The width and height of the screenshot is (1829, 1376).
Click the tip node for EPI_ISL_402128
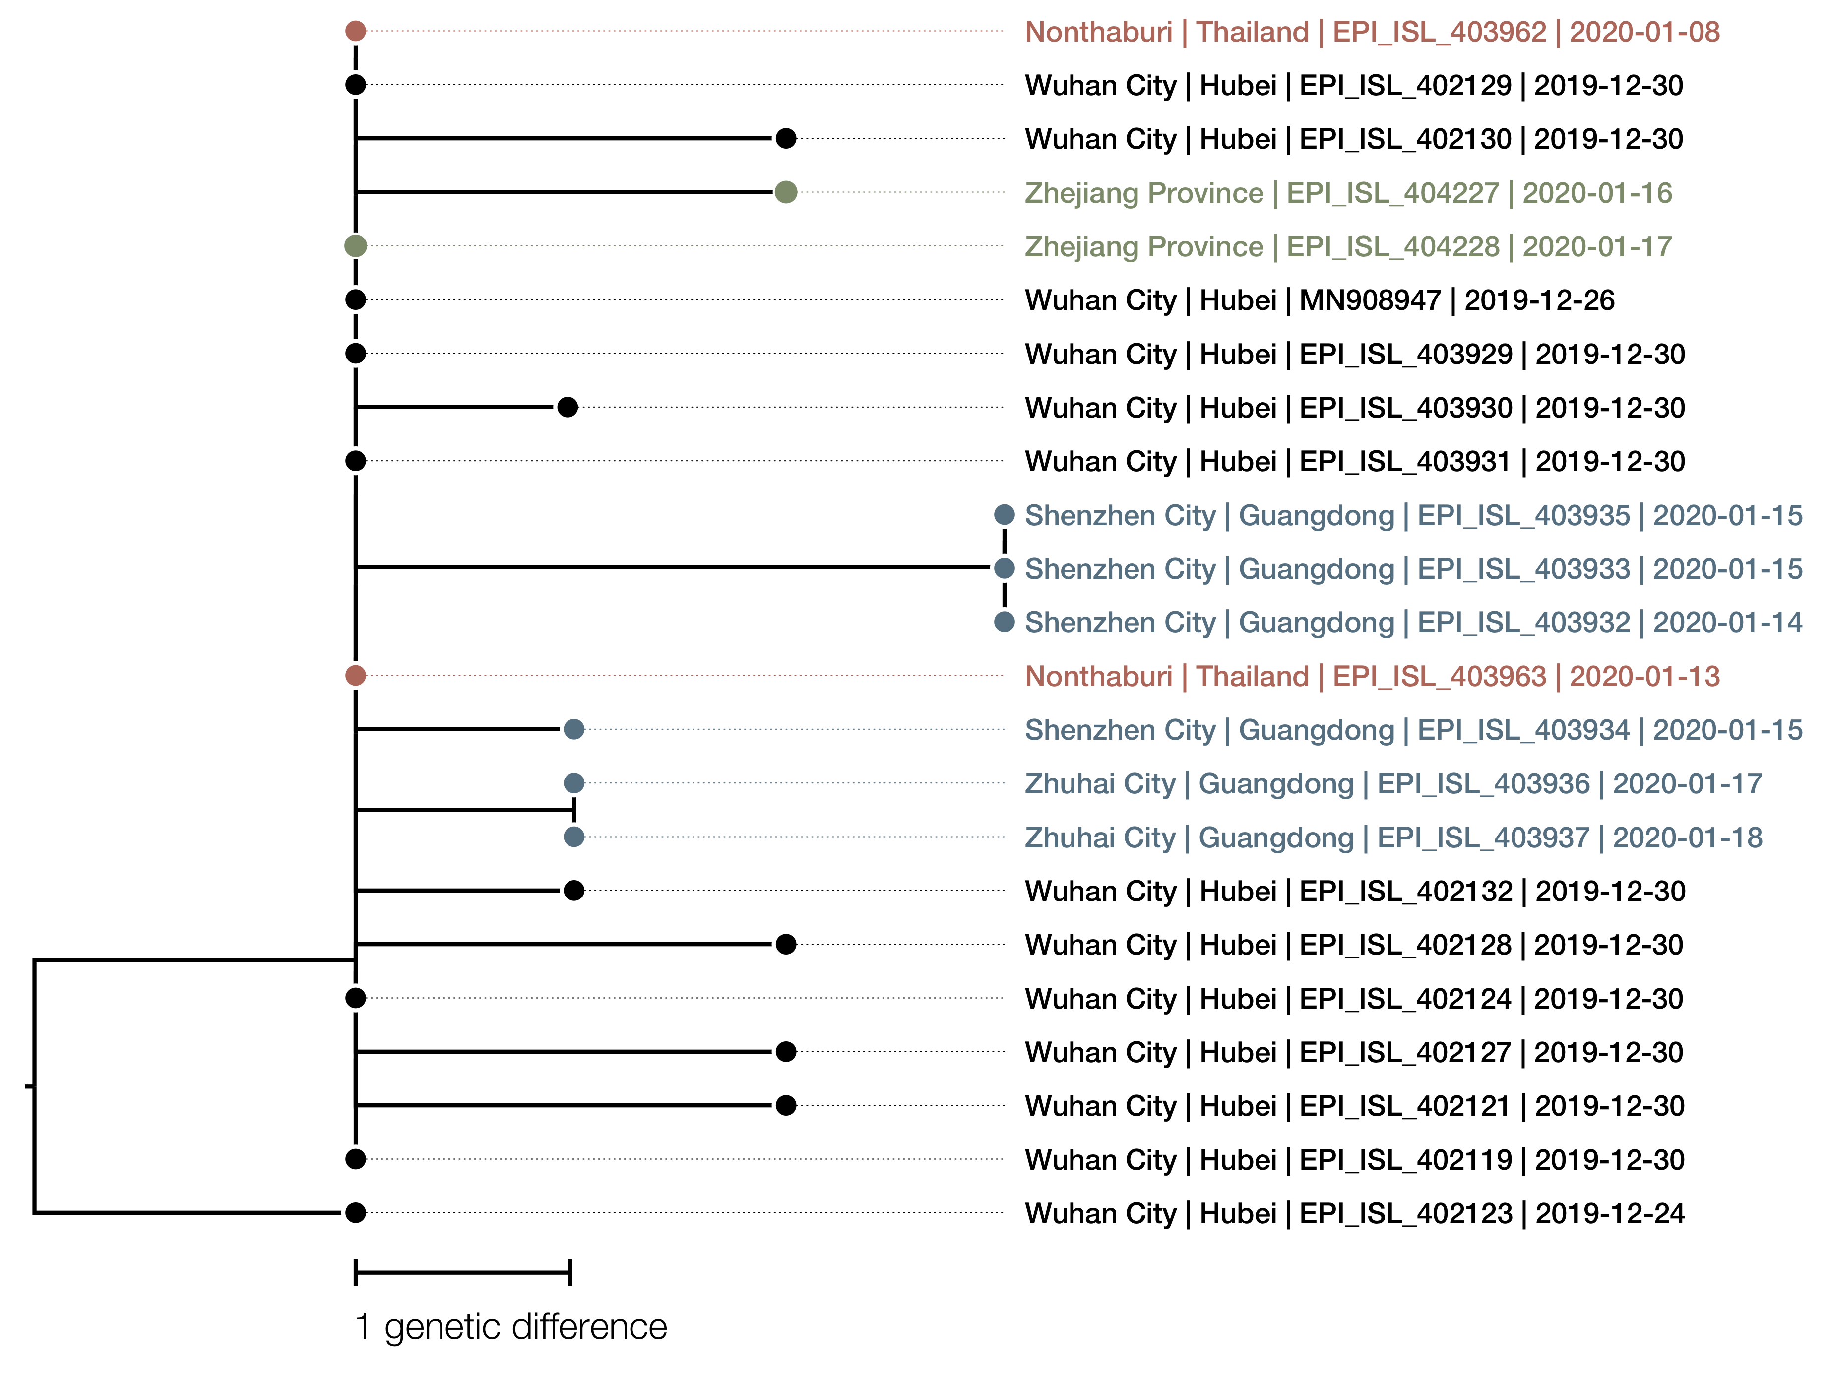coord(785,944)
